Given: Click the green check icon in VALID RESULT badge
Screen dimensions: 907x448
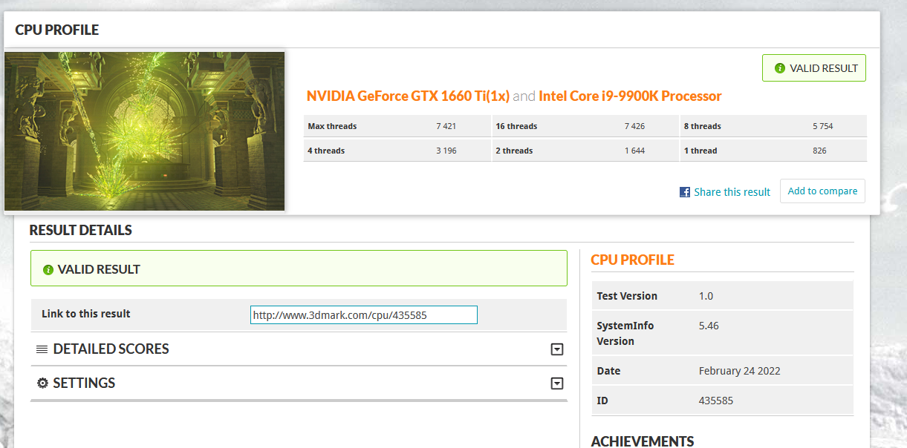Looking at the screenshot, I should pyautogui.click(x=780, y=68).
